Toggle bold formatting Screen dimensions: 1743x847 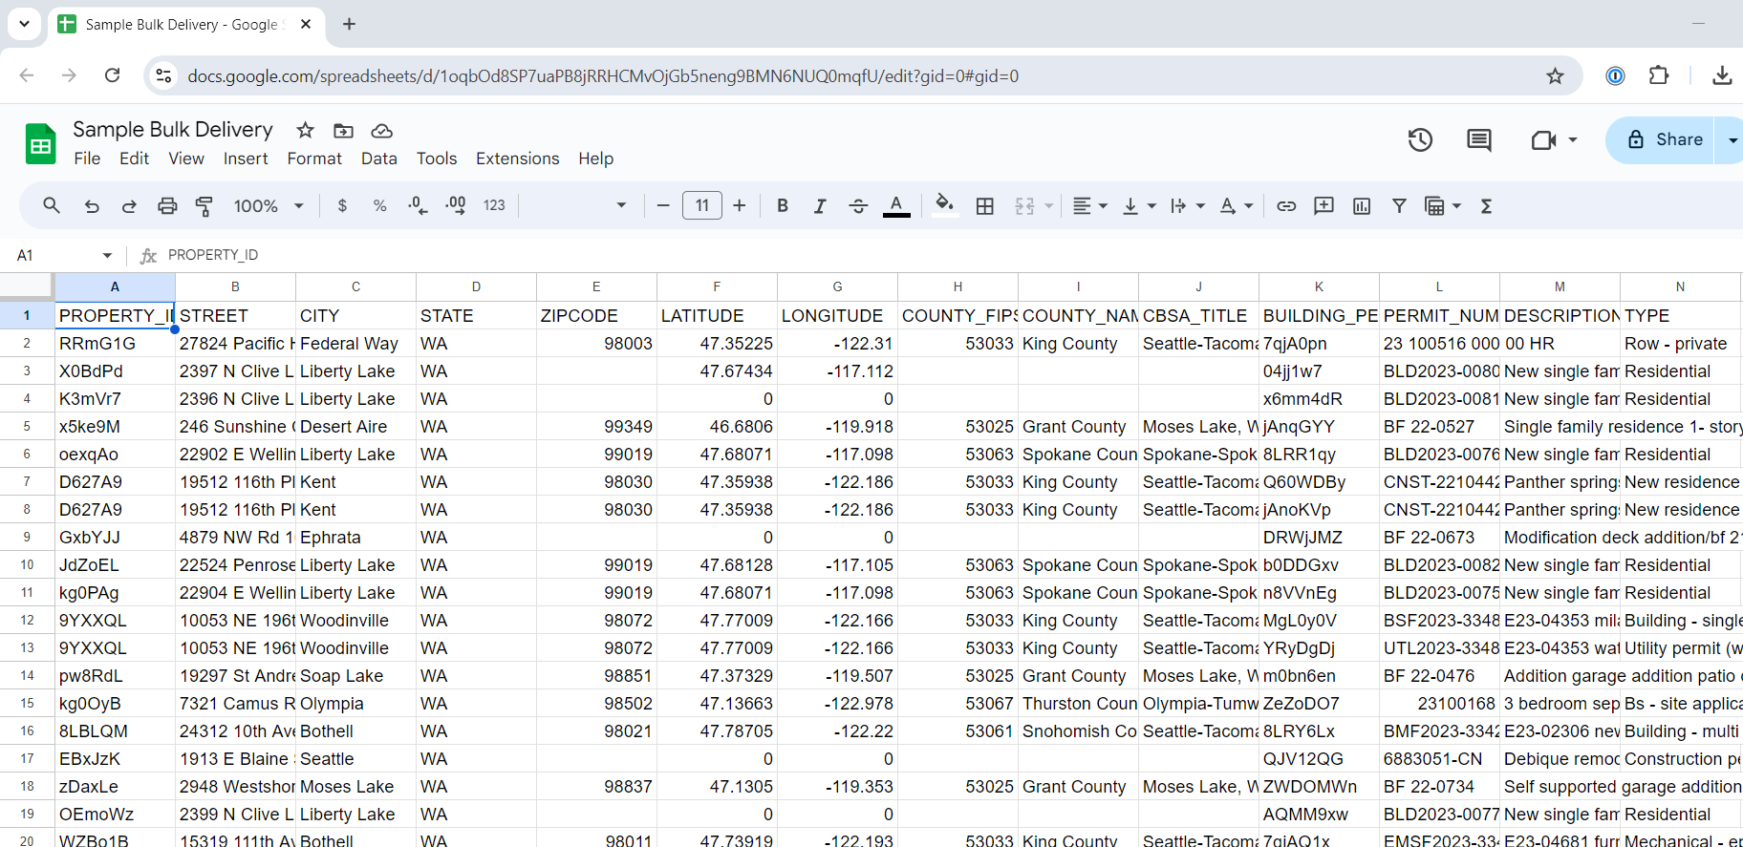783,205
